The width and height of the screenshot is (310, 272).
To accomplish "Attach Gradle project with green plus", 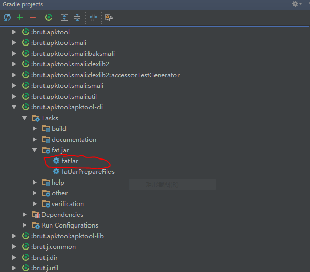I will coord(20,17).
